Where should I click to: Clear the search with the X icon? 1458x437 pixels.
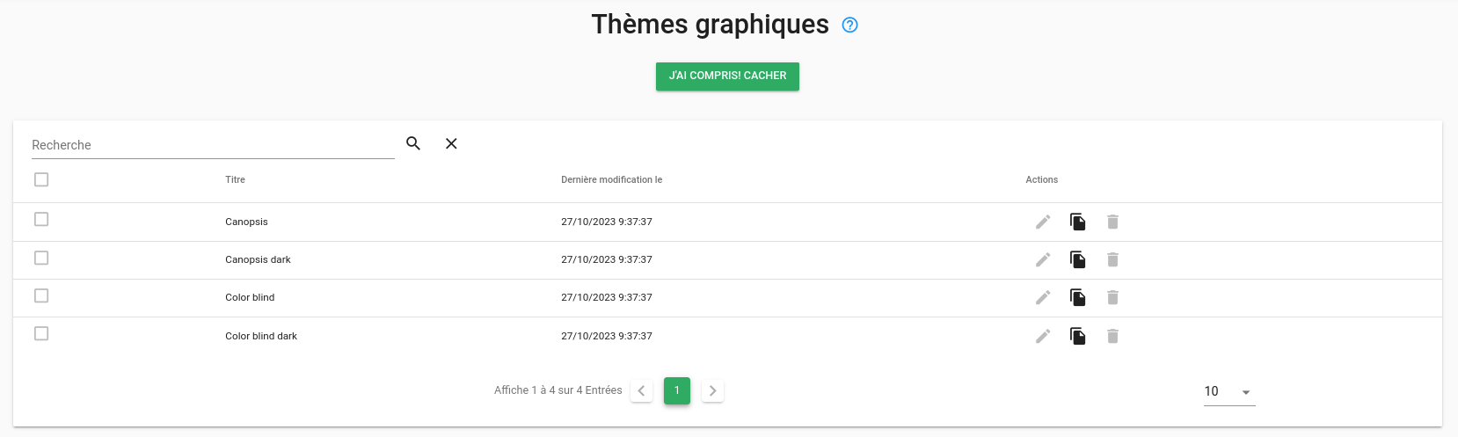(x=451, y=143)
